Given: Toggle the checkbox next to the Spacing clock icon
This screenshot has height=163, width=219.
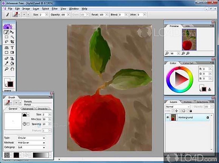Looking at the screenshot, I should 28,124.
